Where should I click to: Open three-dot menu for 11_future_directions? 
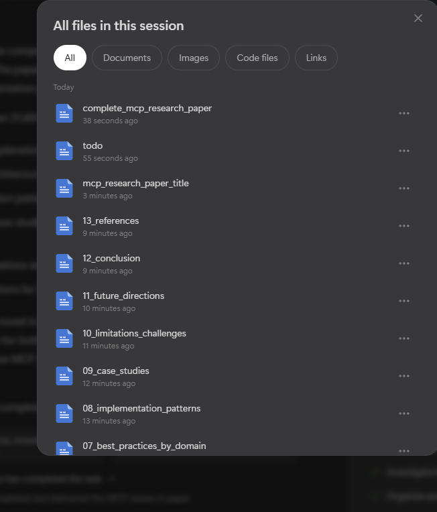pyautogui.click(x=404, y=301)
